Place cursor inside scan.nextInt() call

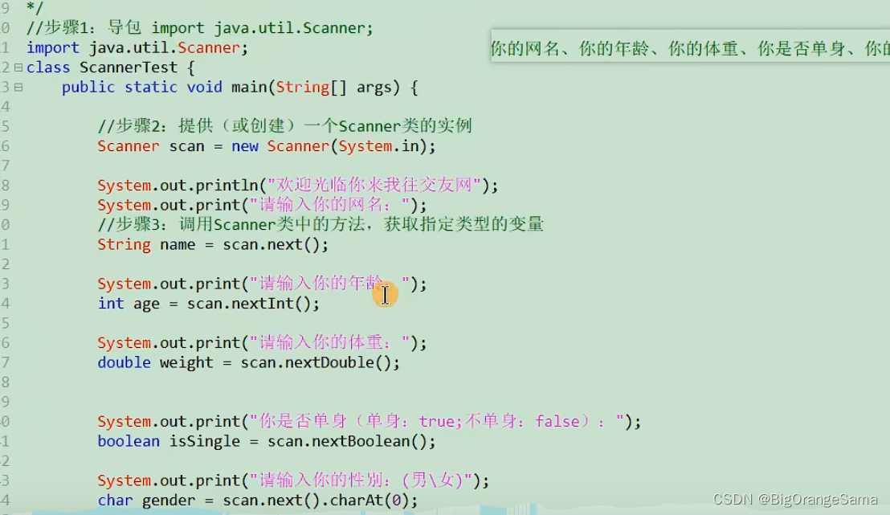click(x=265, y=303)
